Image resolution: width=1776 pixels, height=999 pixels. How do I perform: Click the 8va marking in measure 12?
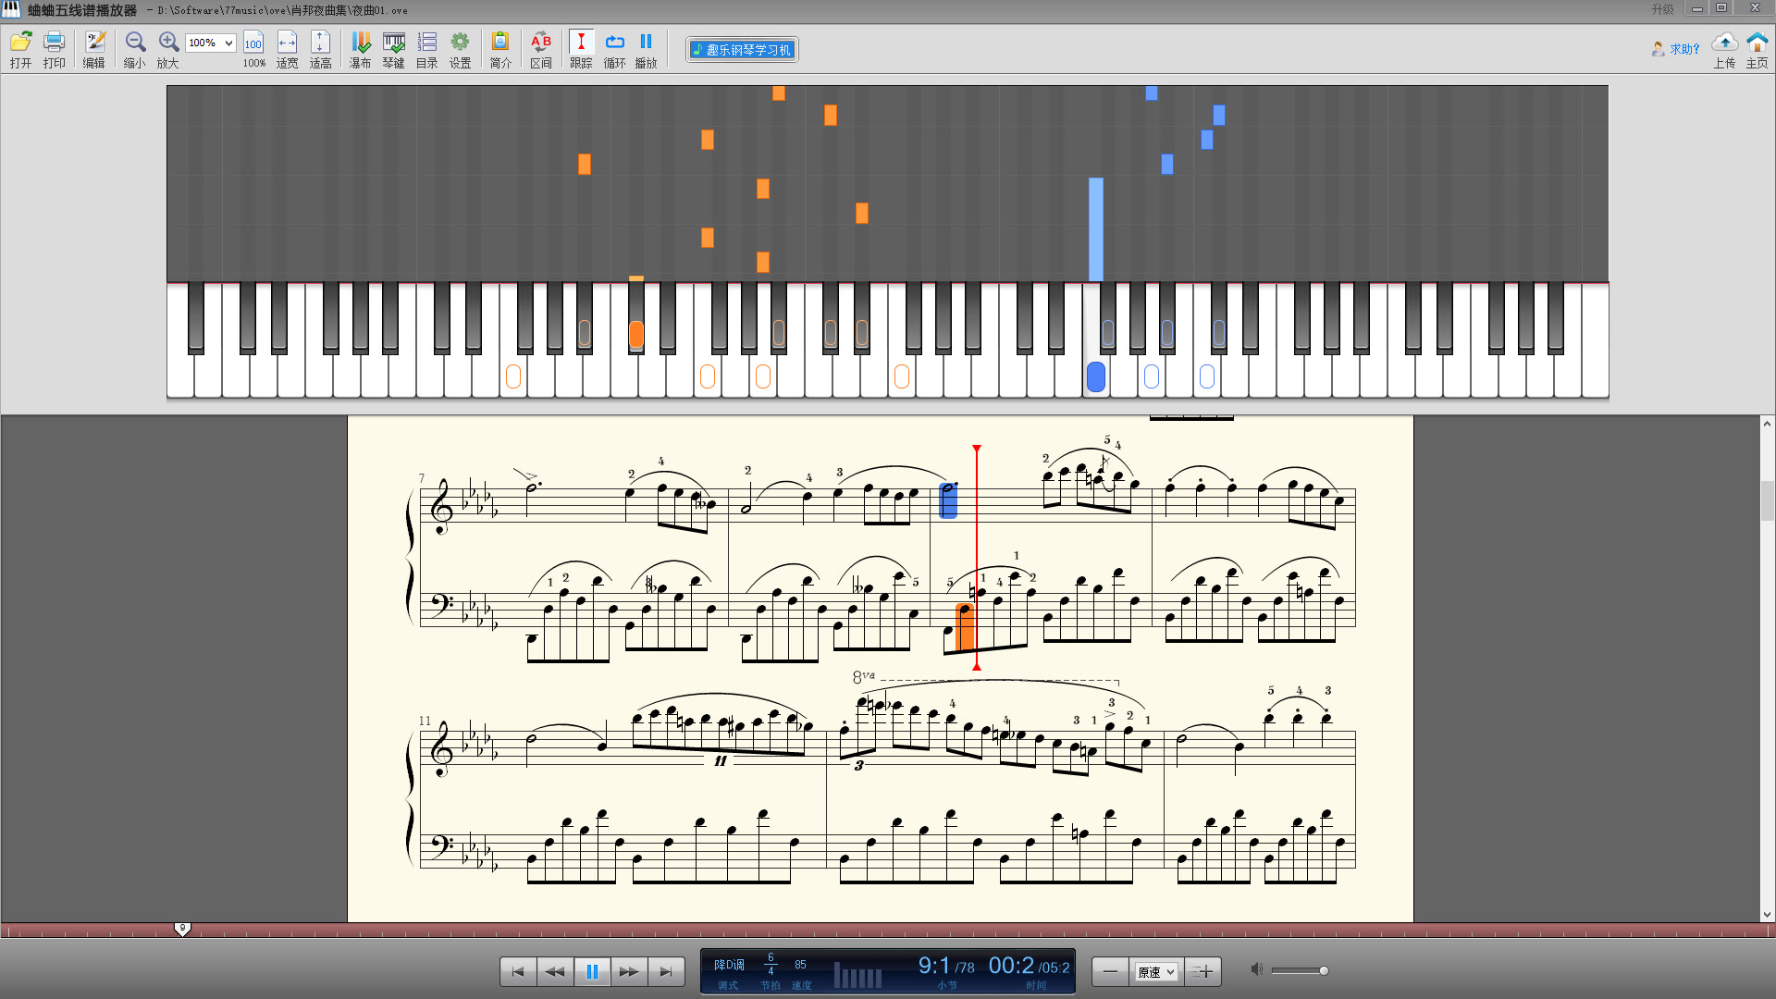tap(863, 677)
